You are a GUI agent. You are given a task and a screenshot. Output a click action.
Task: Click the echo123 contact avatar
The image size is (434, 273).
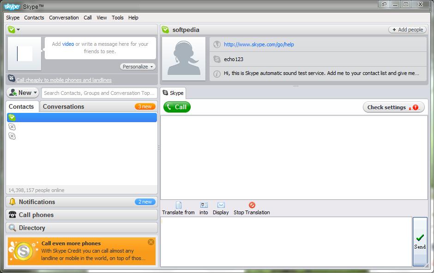click(184, 59)
